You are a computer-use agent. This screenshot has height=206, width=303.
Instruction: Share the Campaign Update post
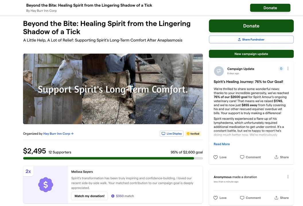(x=281, y=157)
